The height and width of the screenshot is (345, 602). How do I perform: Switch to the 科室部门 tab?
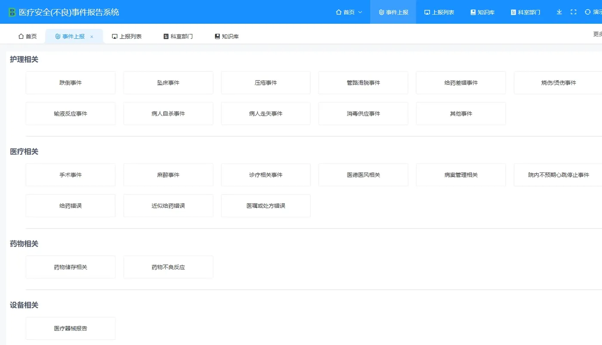coord(178,36)
